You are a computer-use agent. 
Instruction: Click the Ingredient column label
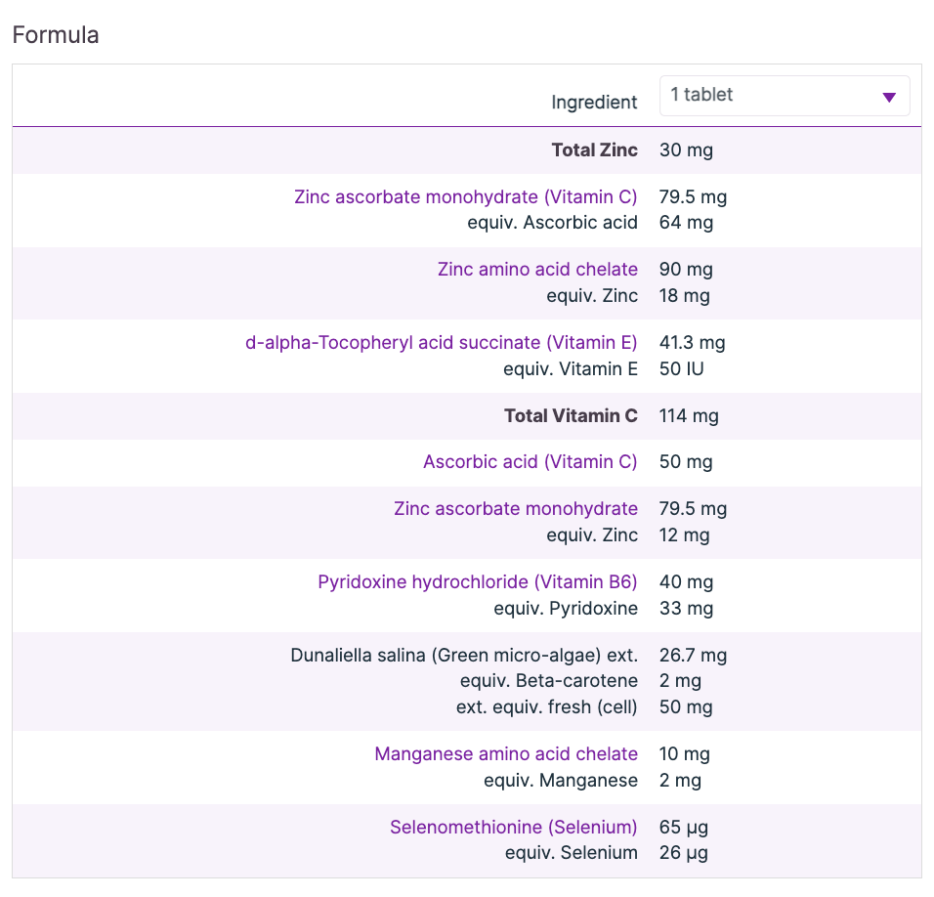coord(594,103)
